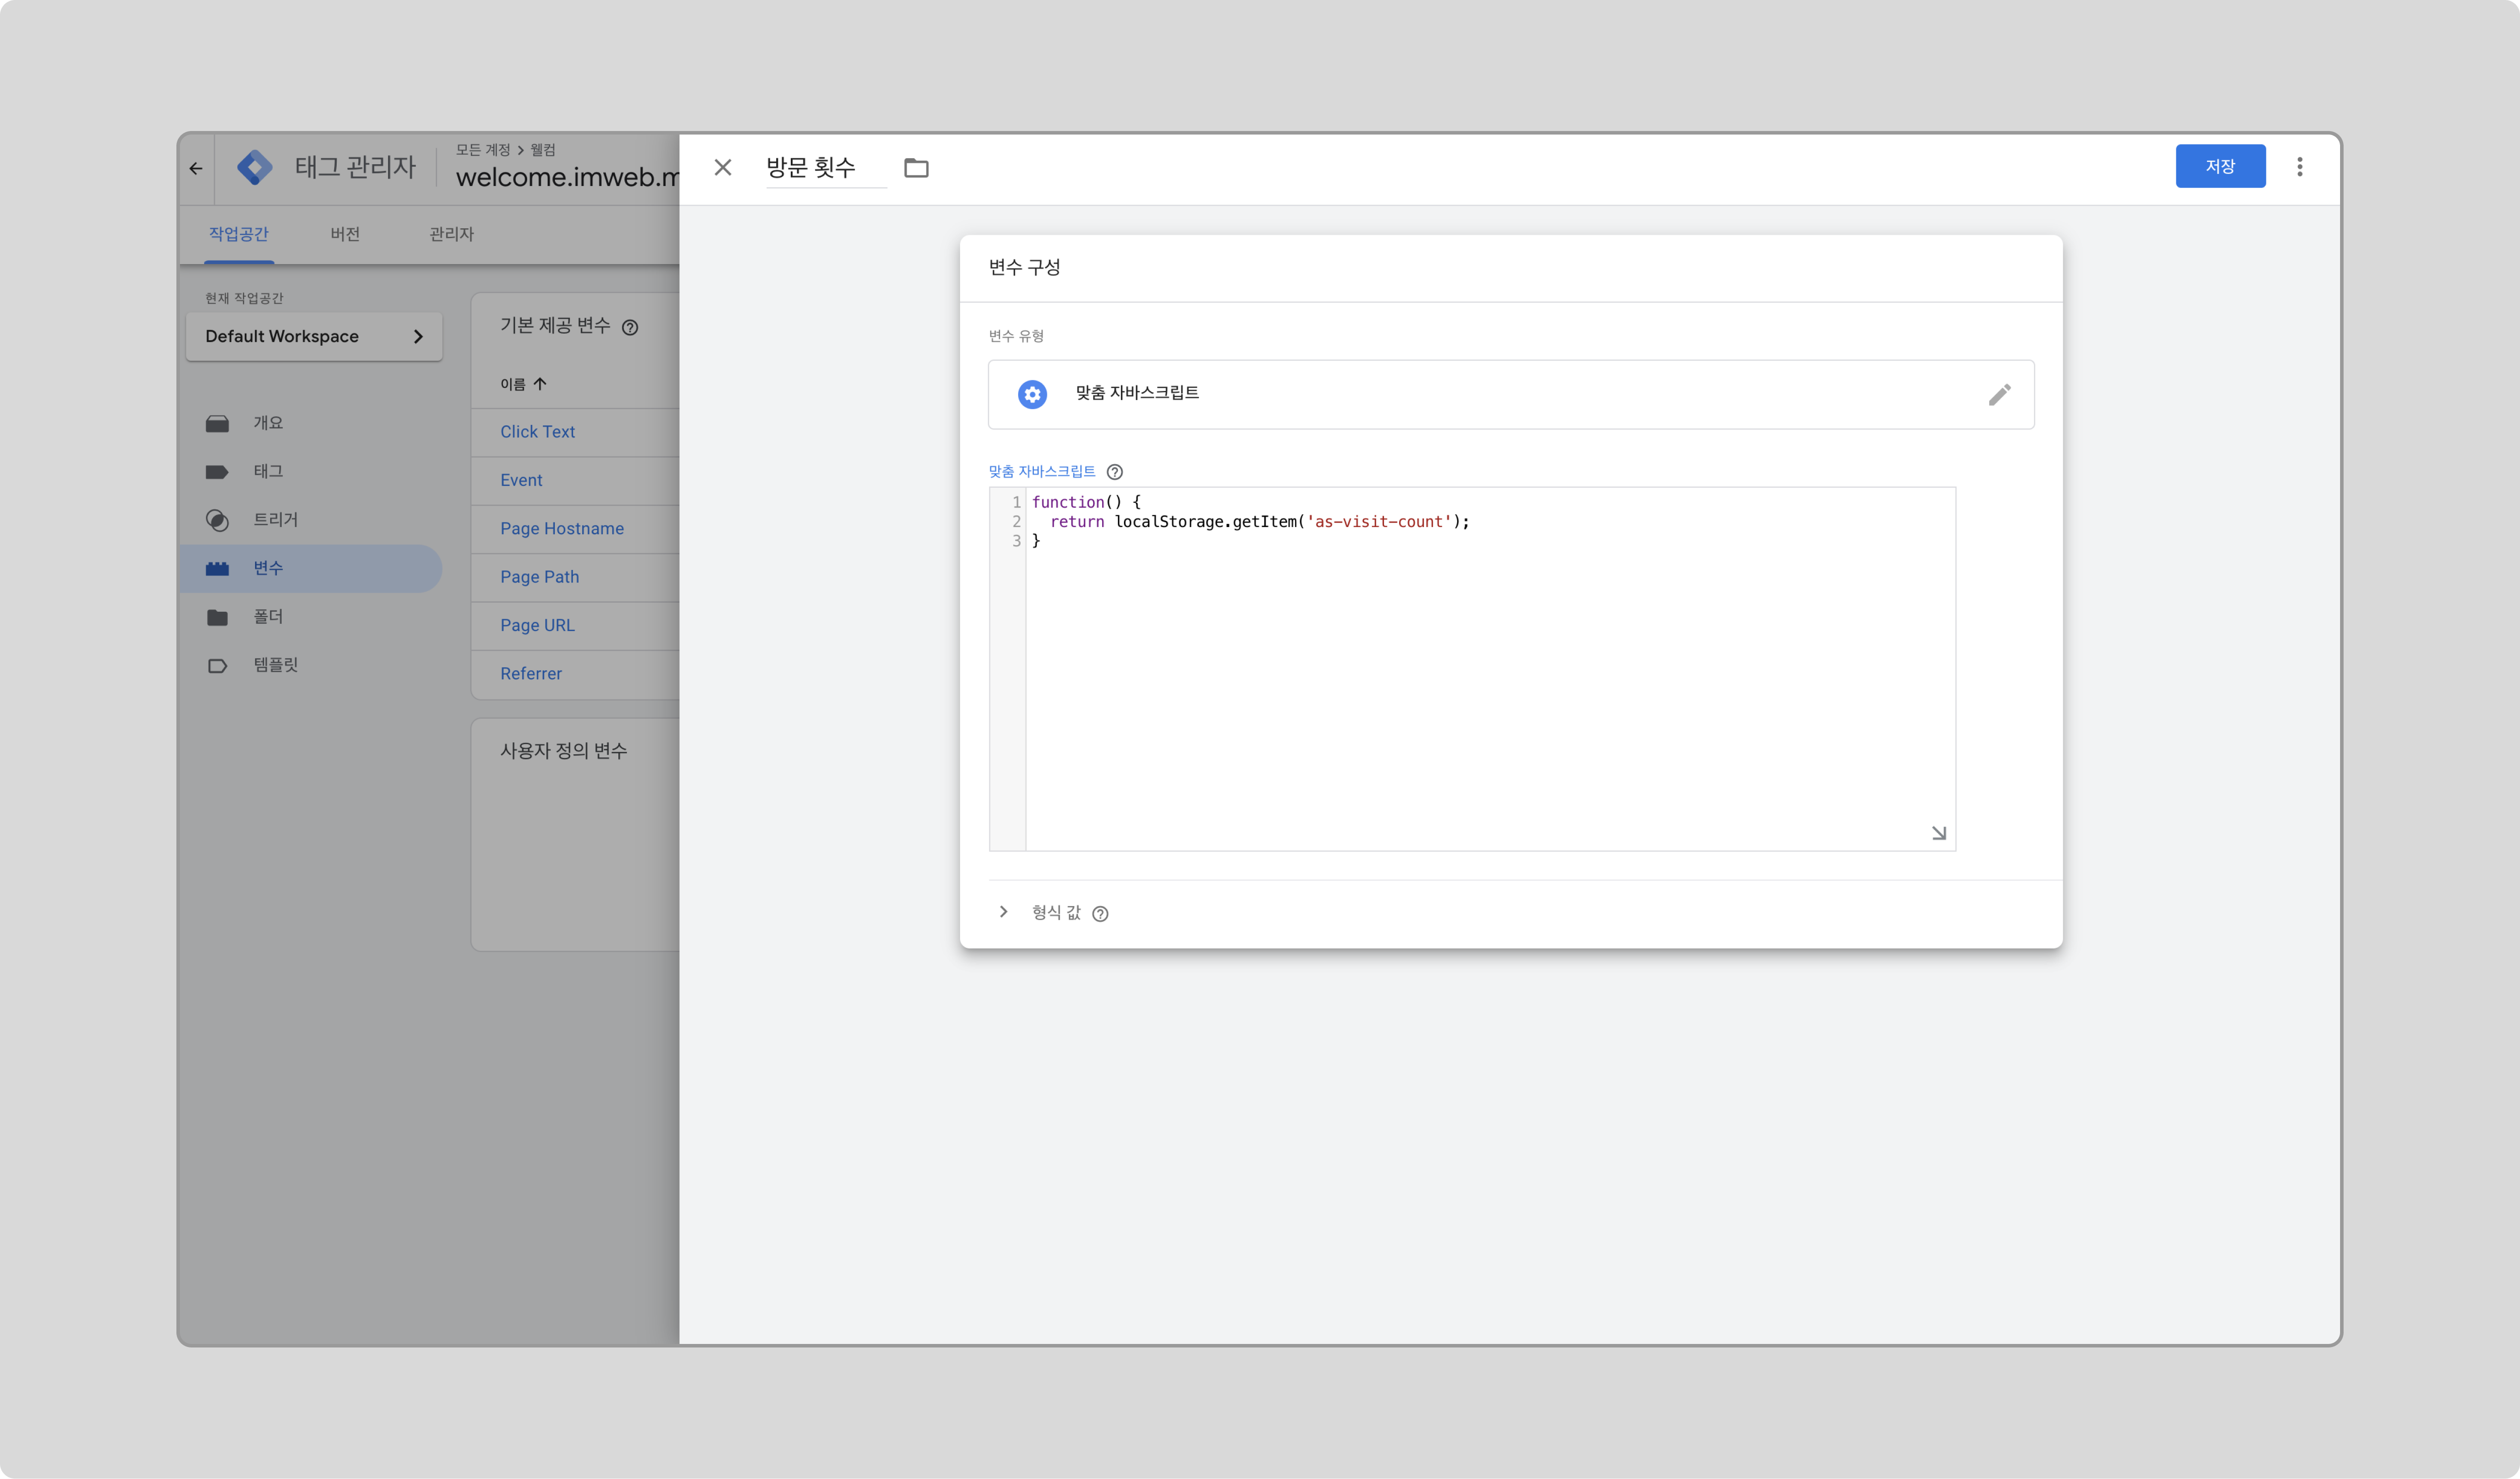The width and height of the screenshot is (2520, 1479).
Task: Click help icon beside 맞춤 자바스크립트 label
Action: coord(1114,472)
